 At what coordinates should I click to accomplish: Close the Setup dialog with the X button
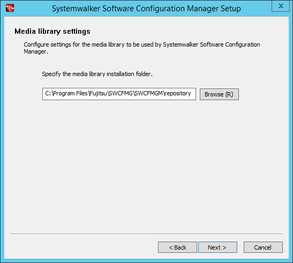click(280, 6)
